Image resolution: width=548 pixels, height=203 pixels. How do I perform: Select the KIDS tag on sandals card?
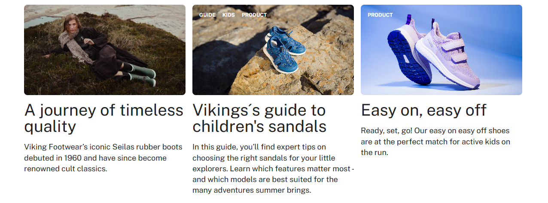pos(228,15)
